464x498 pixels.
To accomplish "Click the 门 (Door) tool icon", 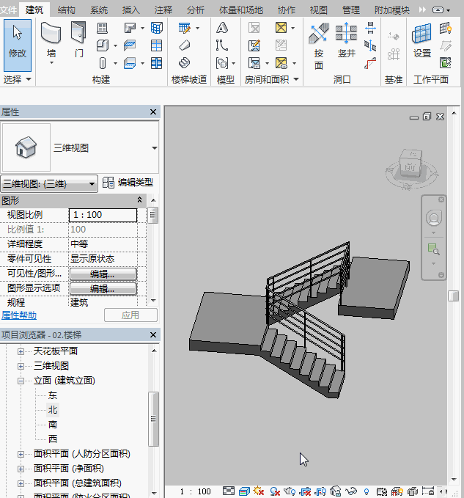I will tap(78, 40).
